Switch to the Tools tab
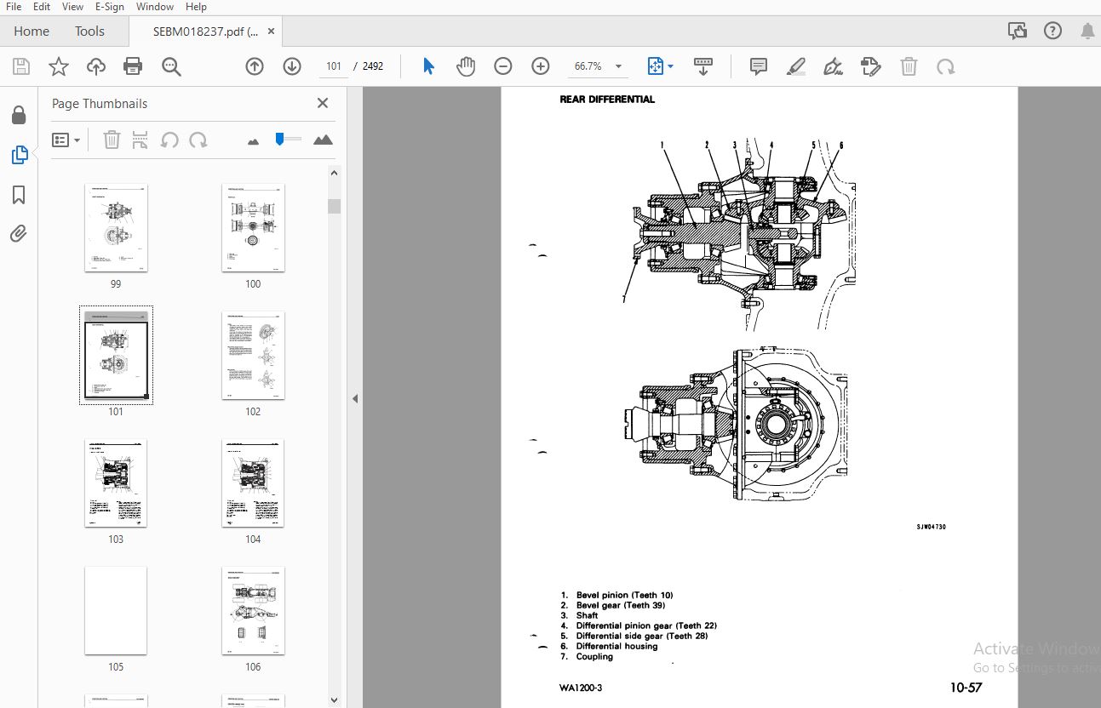The height and width of the screenshot is (708, 1101). [89, 31]
